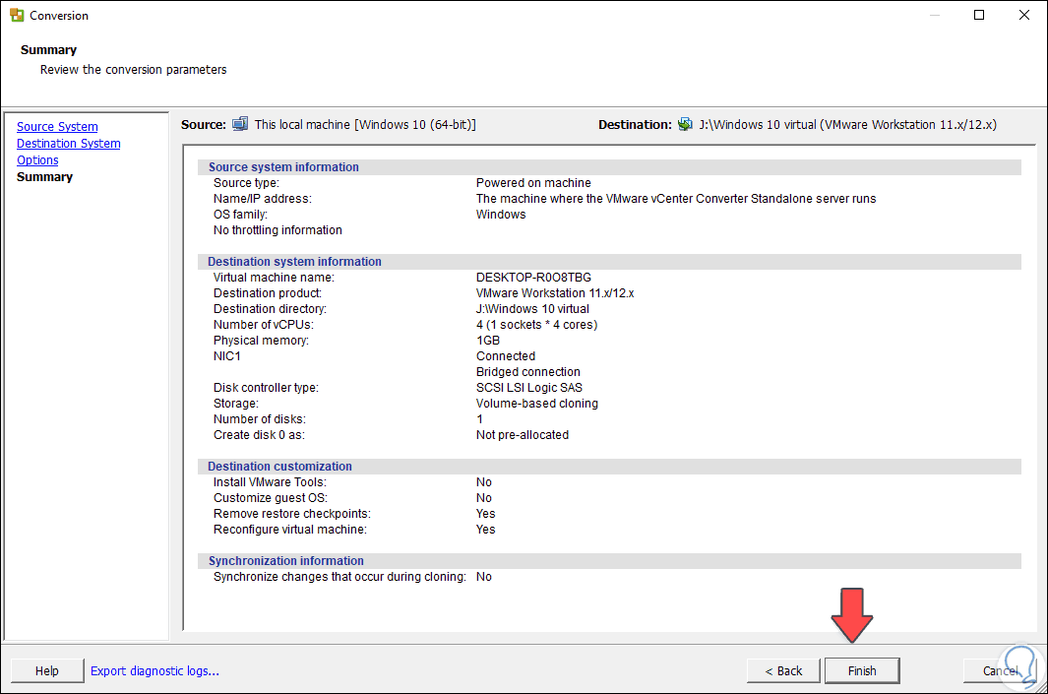Click destination product value VMware Workstation 11.x/12.x
Image resolution: width=1048 pixels, height=694 pixels.
(x=555, y=292)
